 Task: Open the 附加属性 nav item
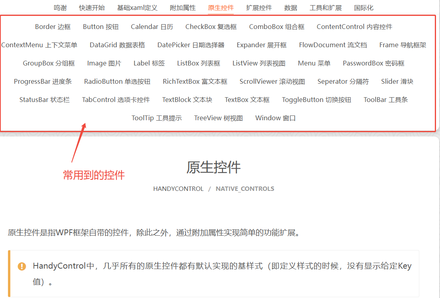(x=183, y=8)
